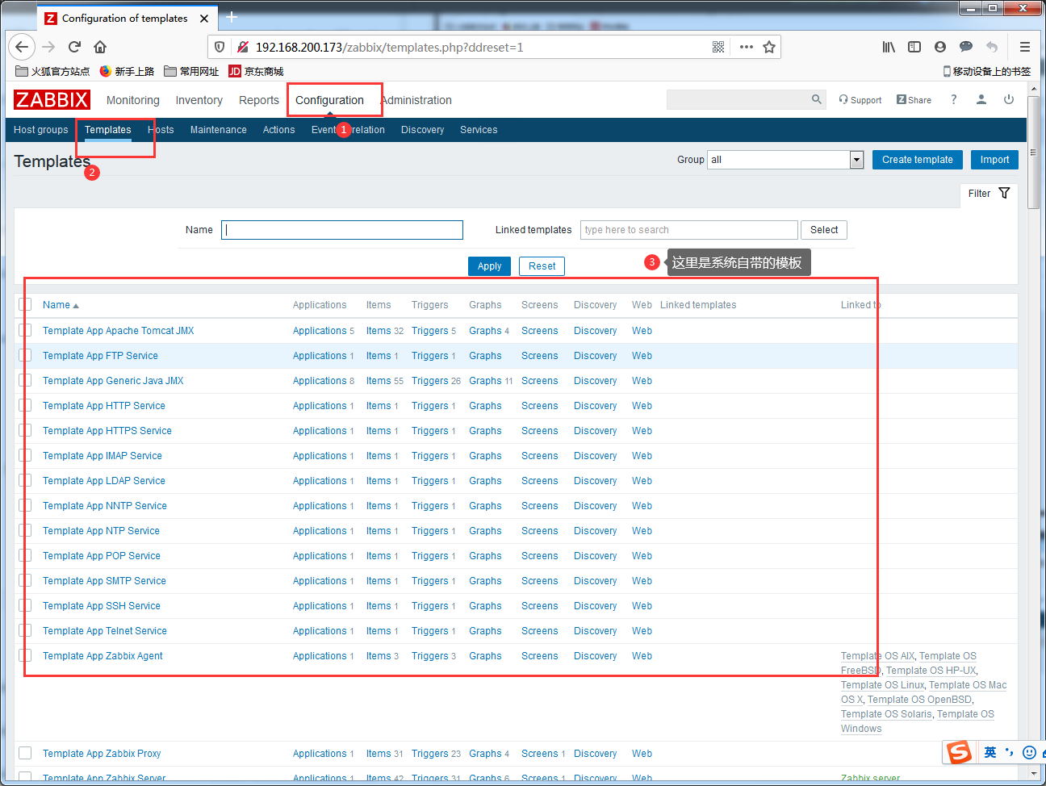The height and width of the screenshot is (786, 1046).
Task: Sign out using the power icon
Action: tap(1009, 99)
